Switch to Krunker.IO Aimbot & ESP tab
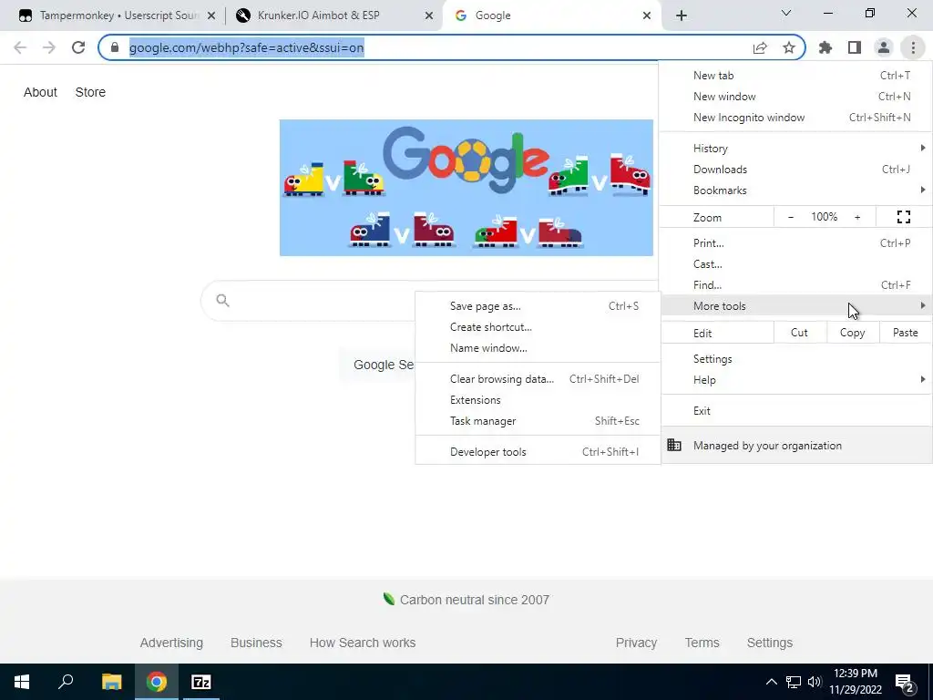Screen dimensions: 933x700 [333, 15]
